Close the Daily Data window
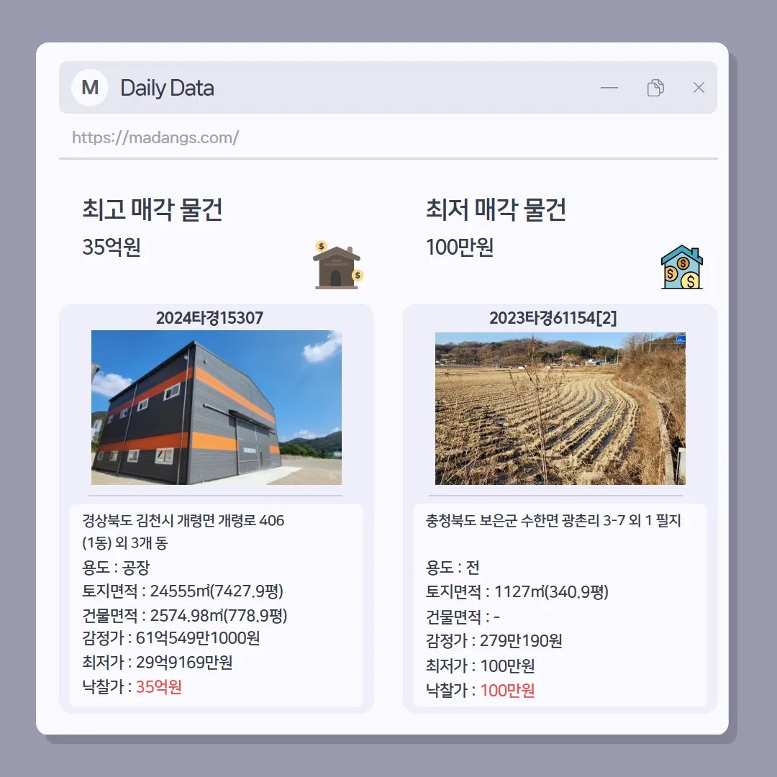 click(x=699, y=88)
